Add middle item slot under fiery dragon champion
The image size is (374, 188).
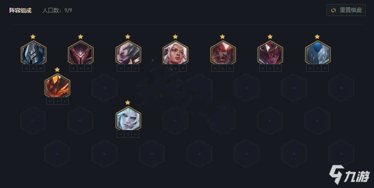coord(57,101)
